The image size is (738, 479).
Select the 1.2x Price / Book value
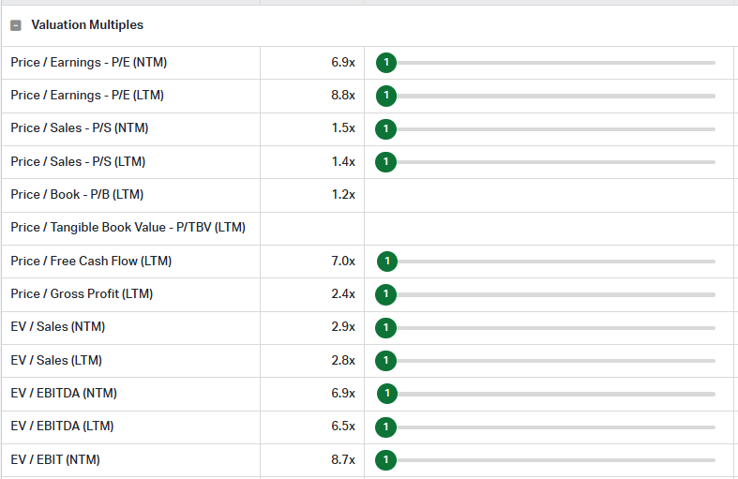tap(343, 195)
